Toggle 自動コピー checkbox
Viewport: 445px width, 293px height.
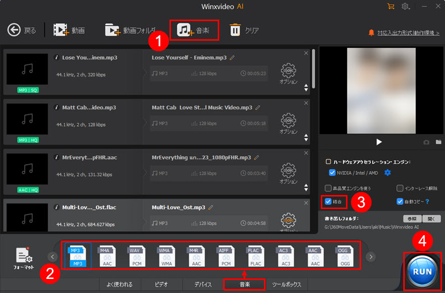pos(400,202)
